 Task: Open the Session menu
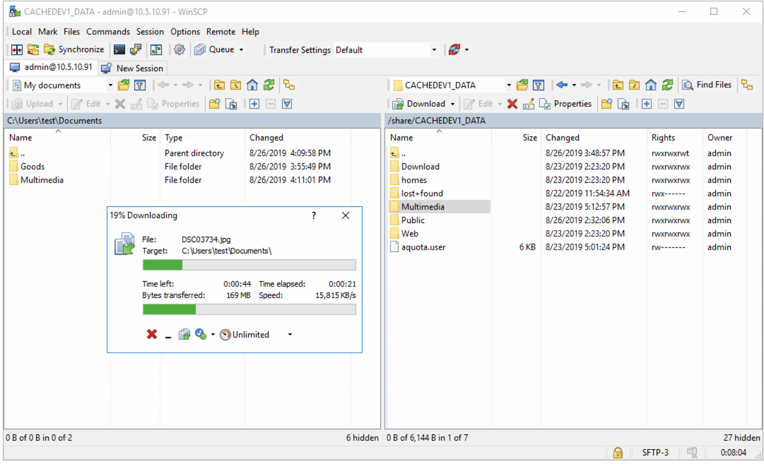(x=150, y=32)
